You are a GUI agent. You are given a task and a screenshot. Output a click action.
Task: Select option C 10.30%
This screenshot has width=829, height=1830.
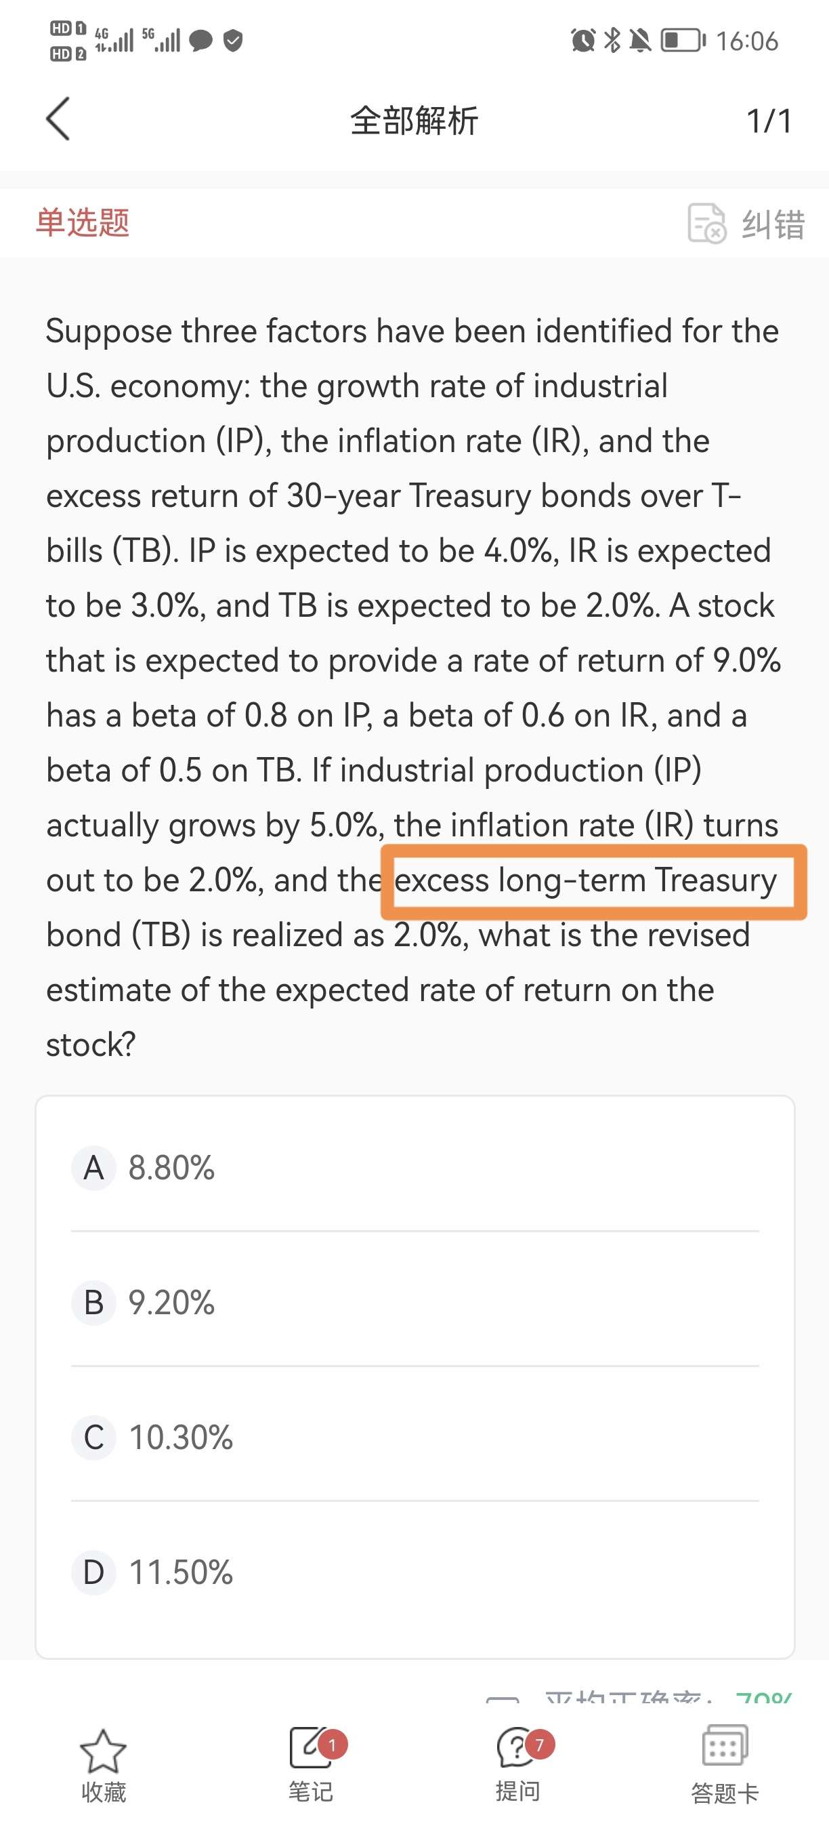pyautogui.click(x=179, y=1438)
